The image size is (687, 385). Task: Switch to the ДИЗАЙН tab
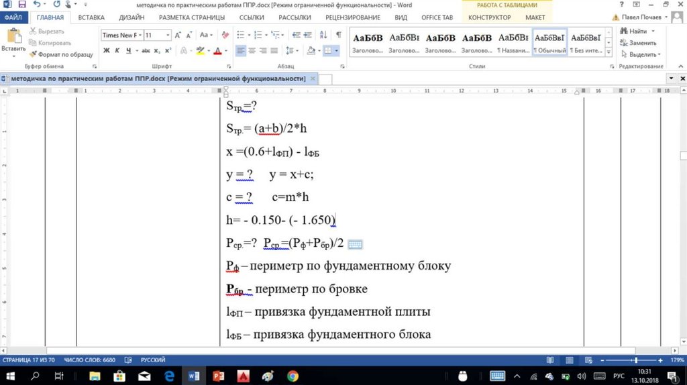pyautogui.click(x=131, y=17)
